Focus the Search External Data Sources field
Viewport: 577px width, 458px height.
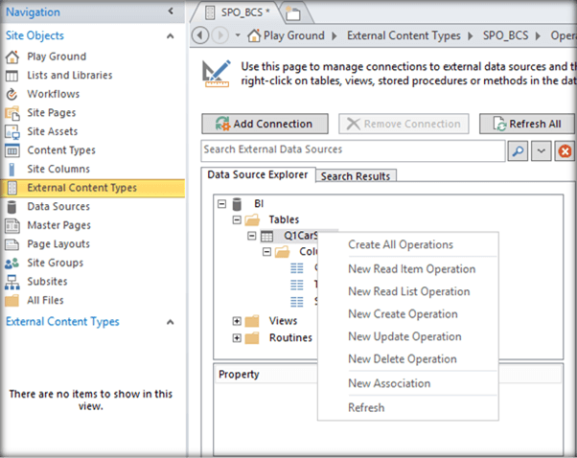[353, 150]
